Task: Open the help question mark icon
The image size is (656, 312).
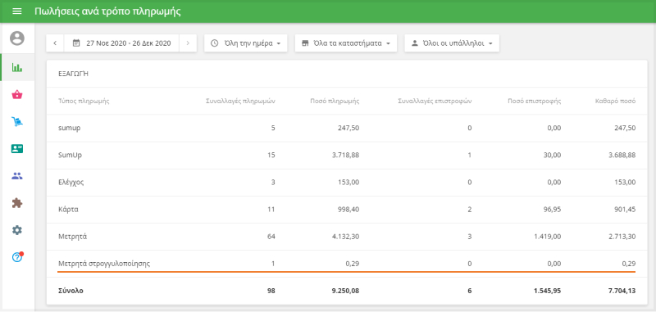Action: [17, 257]
